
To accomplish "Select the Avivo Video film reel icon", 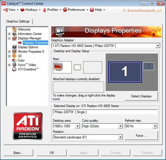I will tap(14, 65).
